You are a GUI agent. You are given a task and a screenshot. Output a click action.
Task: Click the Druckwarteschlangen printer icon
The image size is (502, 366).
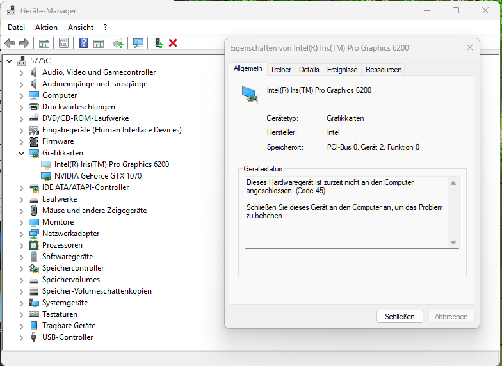[33, 106]
